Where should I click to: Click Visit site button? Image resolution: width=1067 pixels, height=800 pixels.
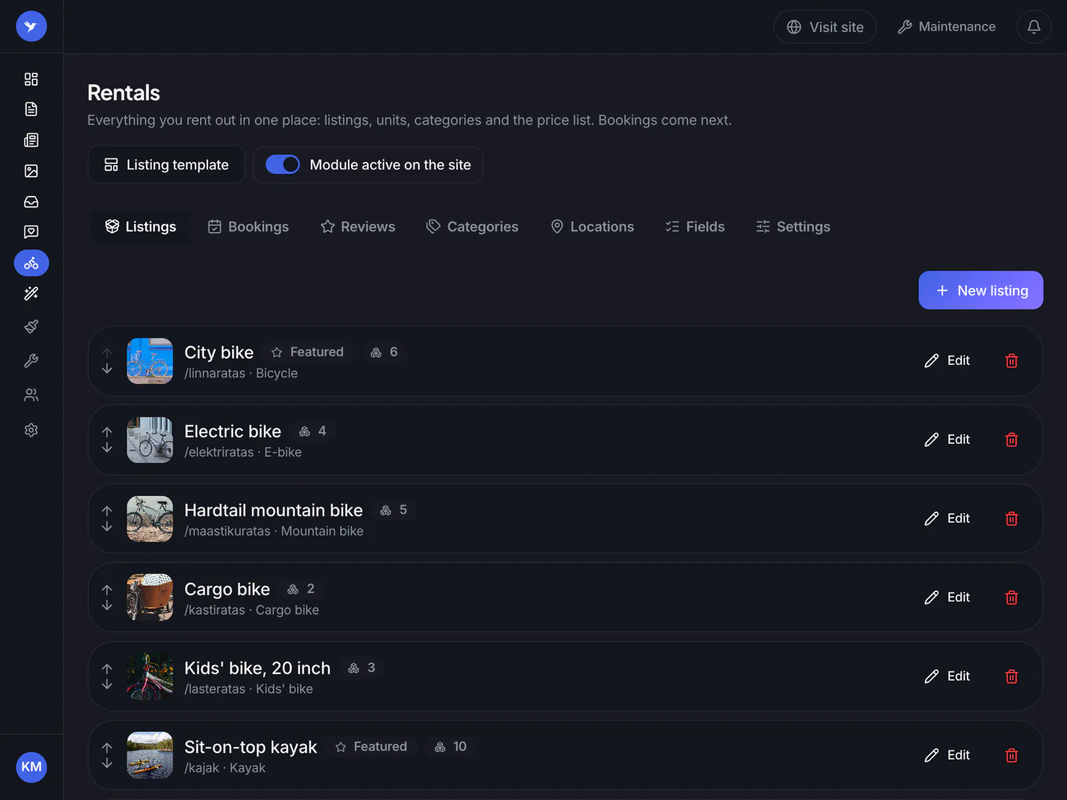[825, 27]
